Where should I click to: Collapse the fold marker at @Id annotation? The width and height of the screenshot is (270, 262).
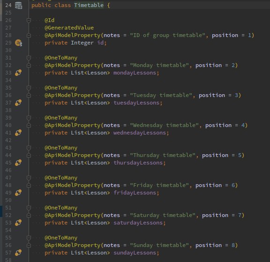pos(29,20)
